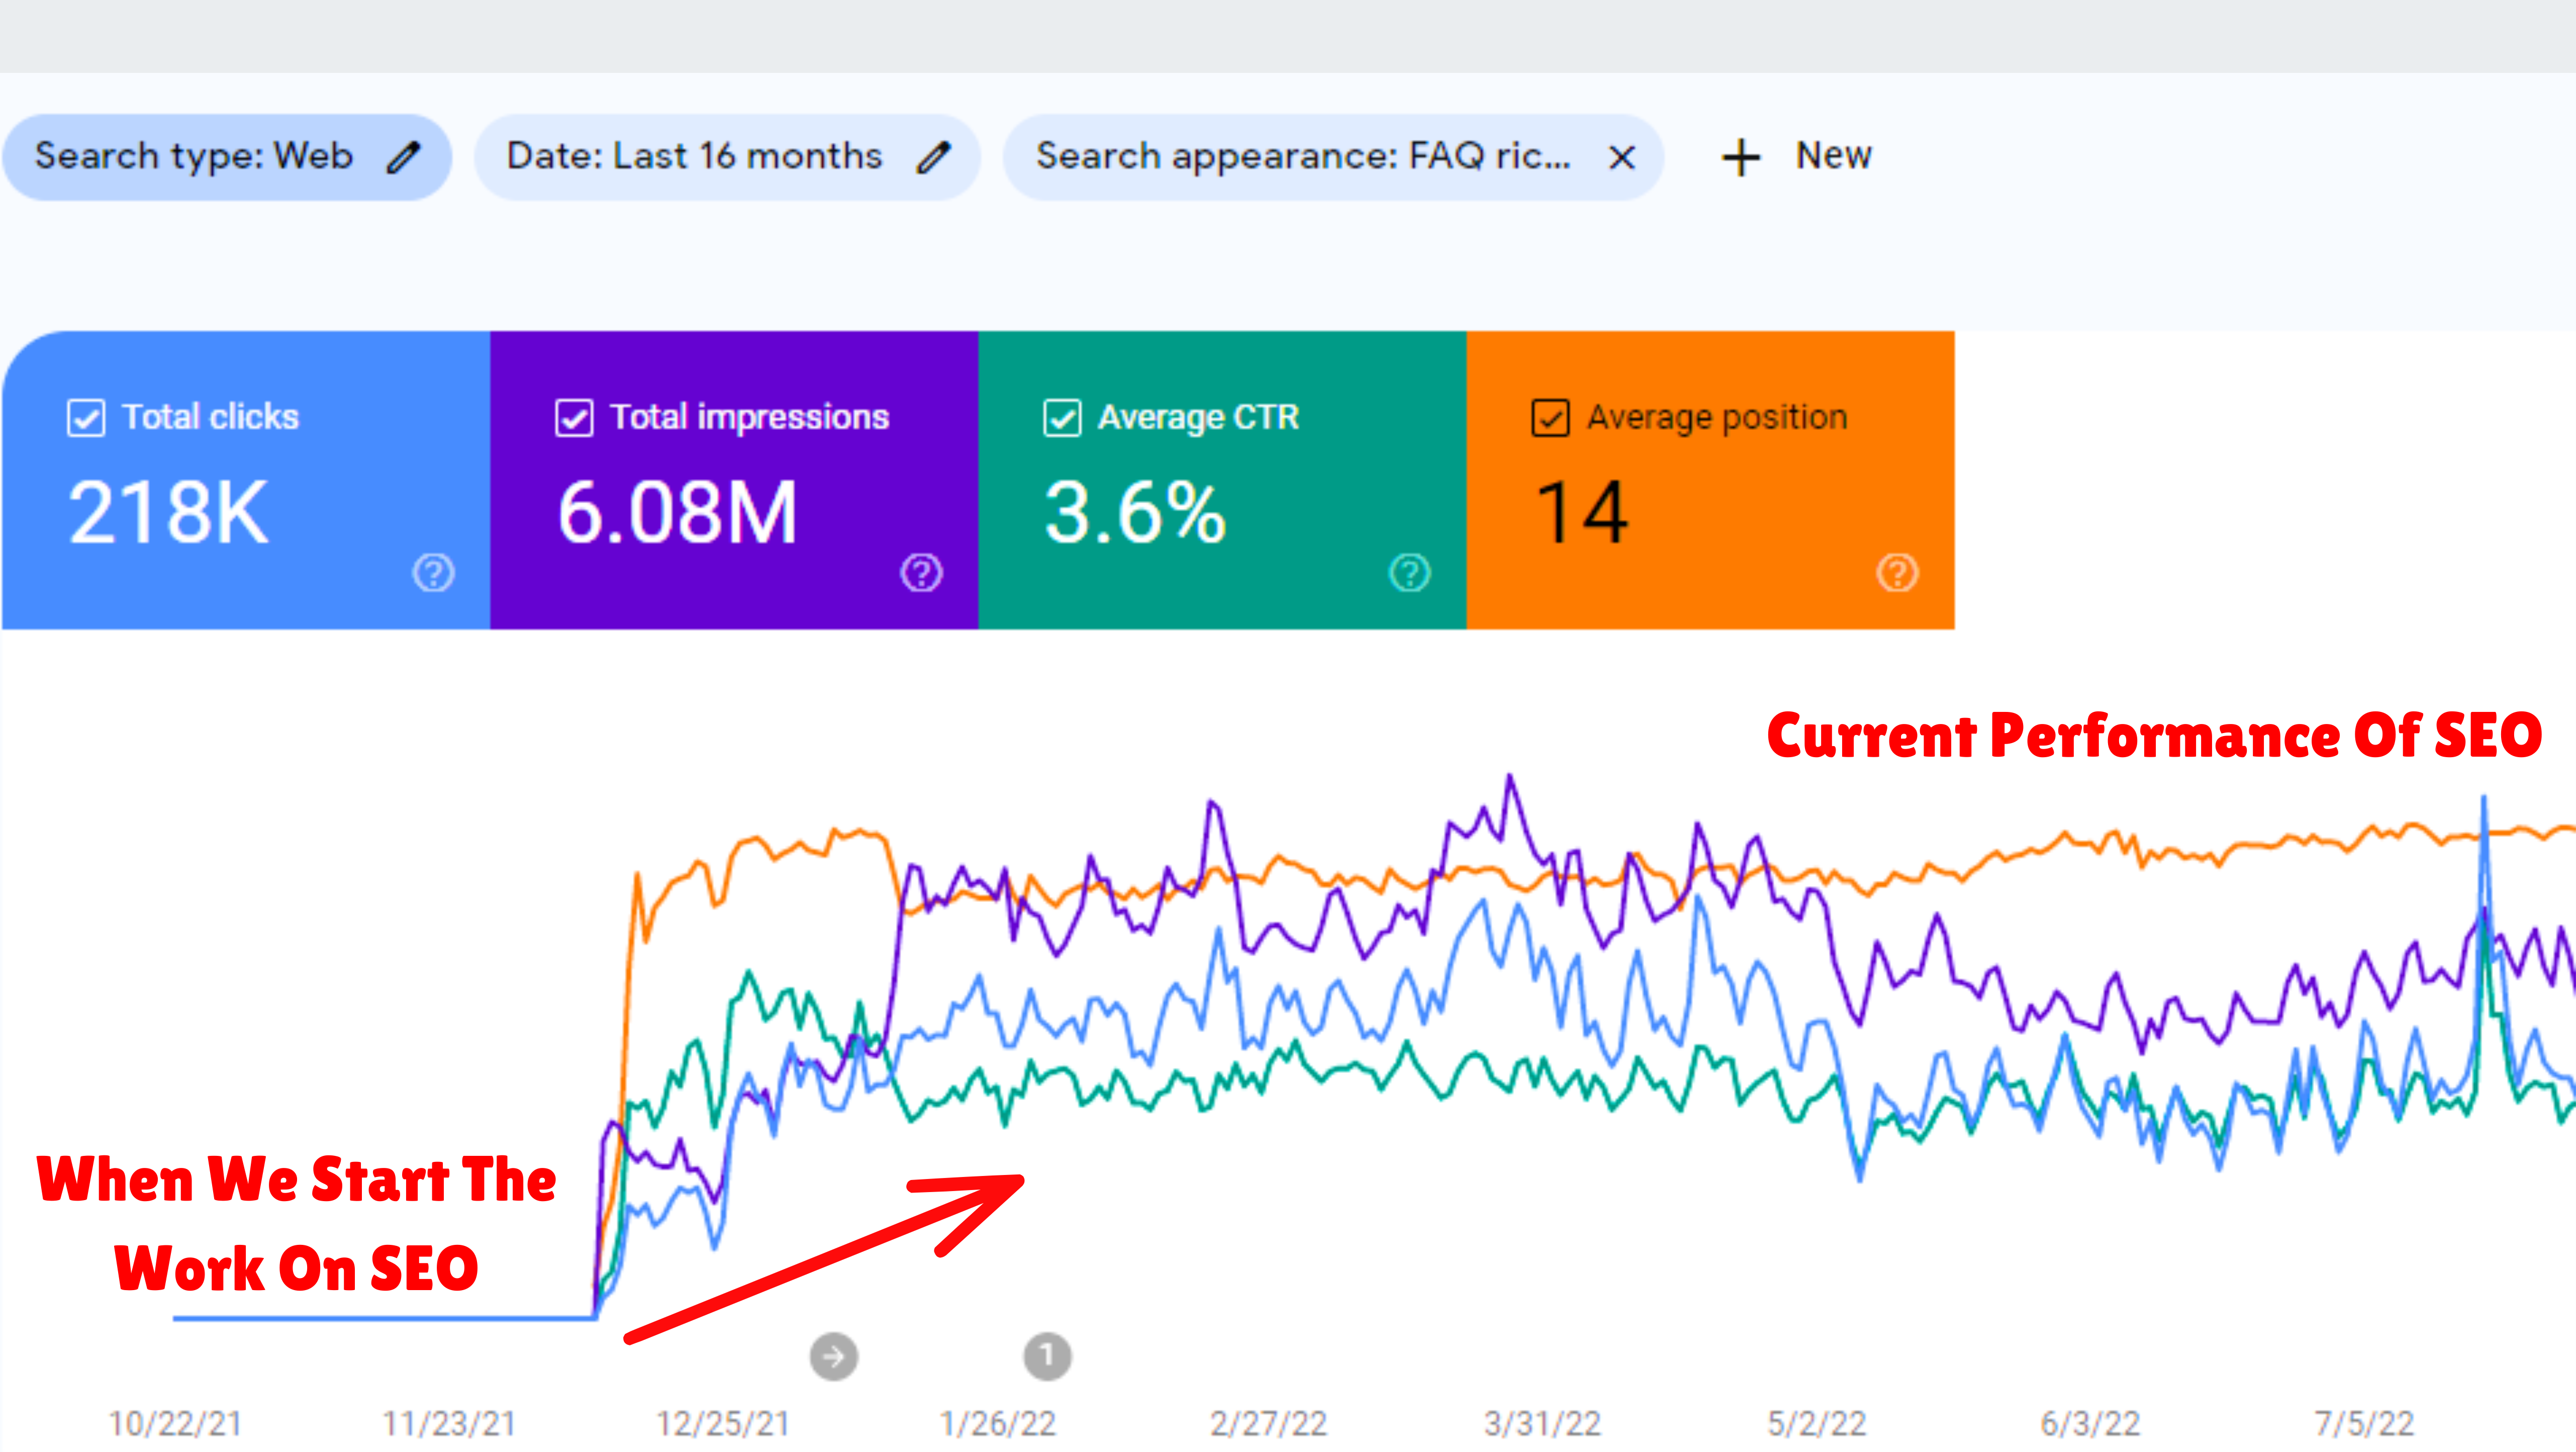Open help icon on Average CTR card
This screenshot has width=2576, height=1452.
pyautogui.click(x=1409, y=573)
